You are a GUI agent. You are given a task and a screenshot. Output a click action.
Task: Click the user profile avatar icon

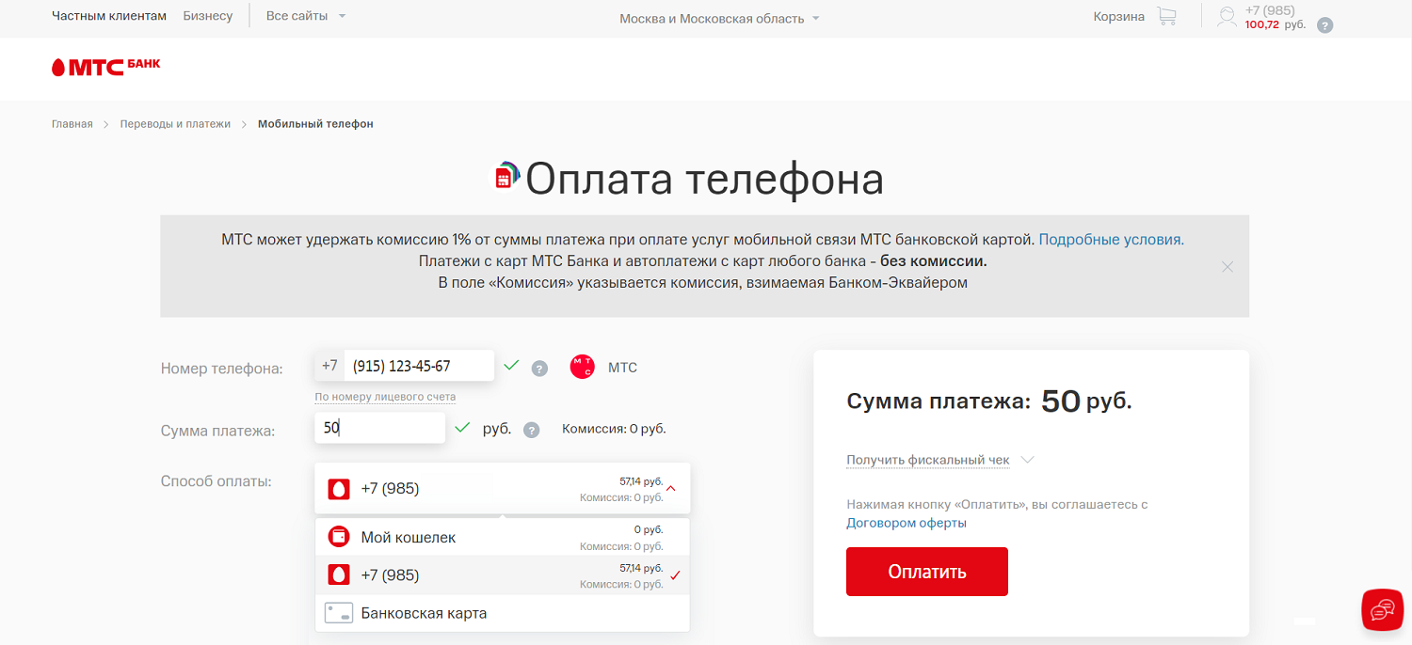[1227, 17]
